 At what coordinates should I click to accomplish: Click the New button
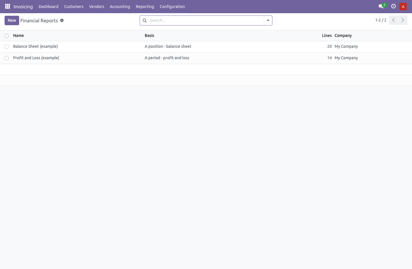click(x=12, y=20)
